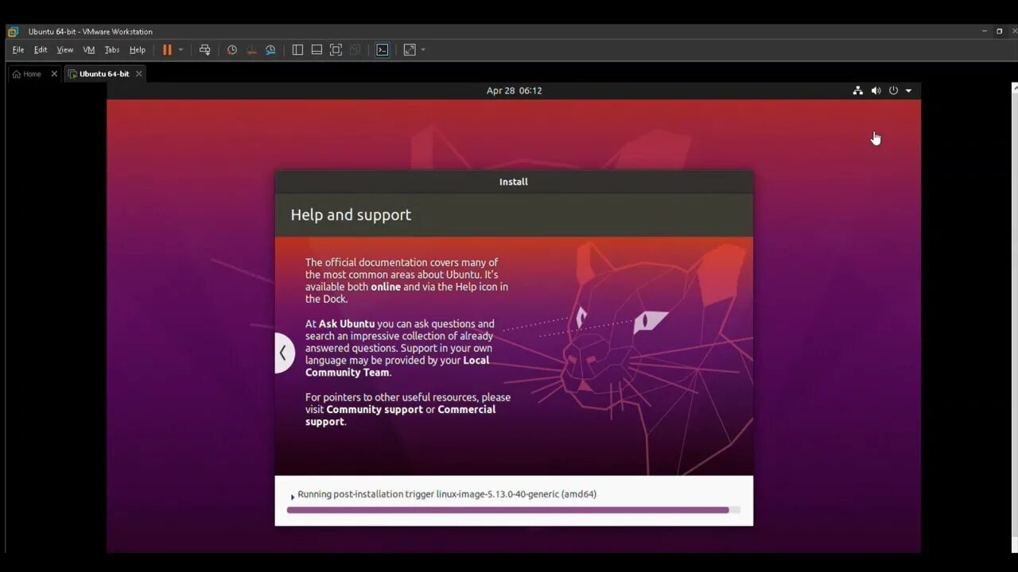Viewport: 1018px width, 572px height.
Task: Restore the VMware Workstation window
Action: click(x=1000, y=32)
